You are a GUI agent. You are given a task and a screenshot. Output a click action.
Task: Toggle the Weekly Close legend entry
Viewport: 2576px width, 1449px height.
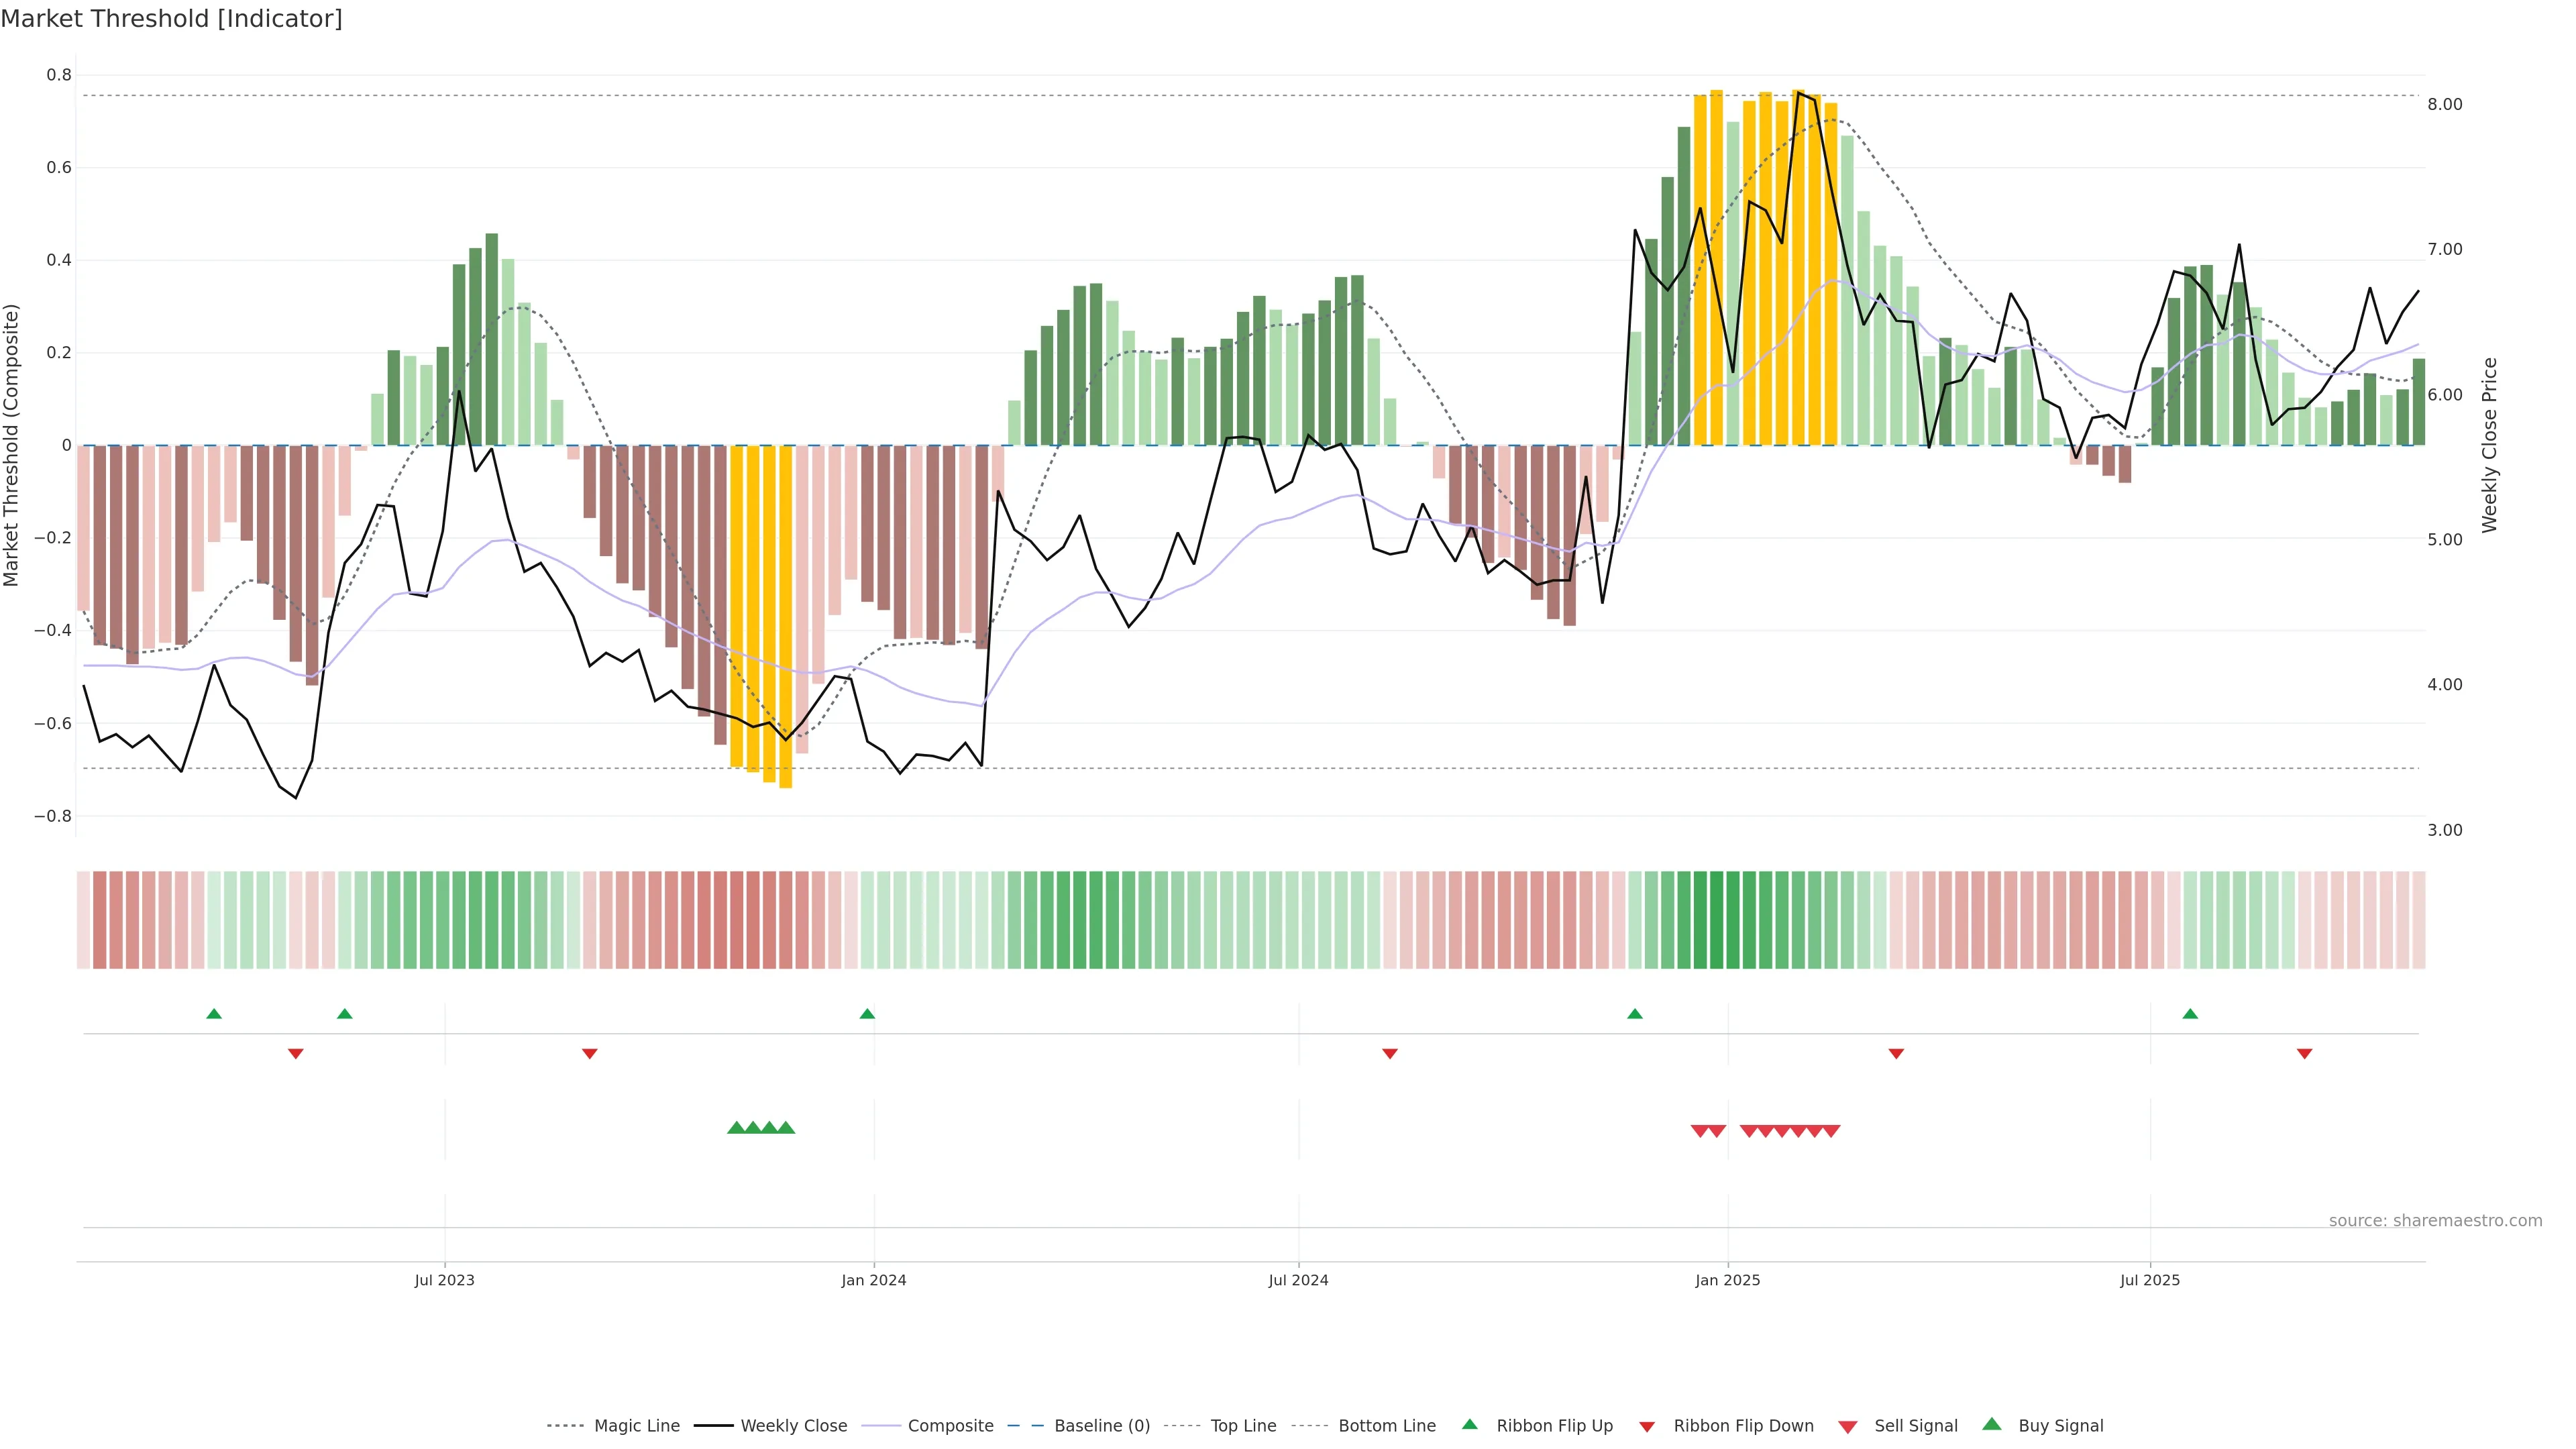[x=793, y=1426]
